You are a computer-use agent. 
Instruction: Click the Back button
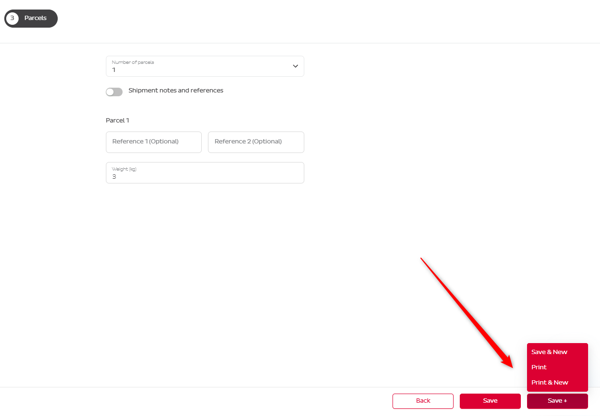coord(423,401)
